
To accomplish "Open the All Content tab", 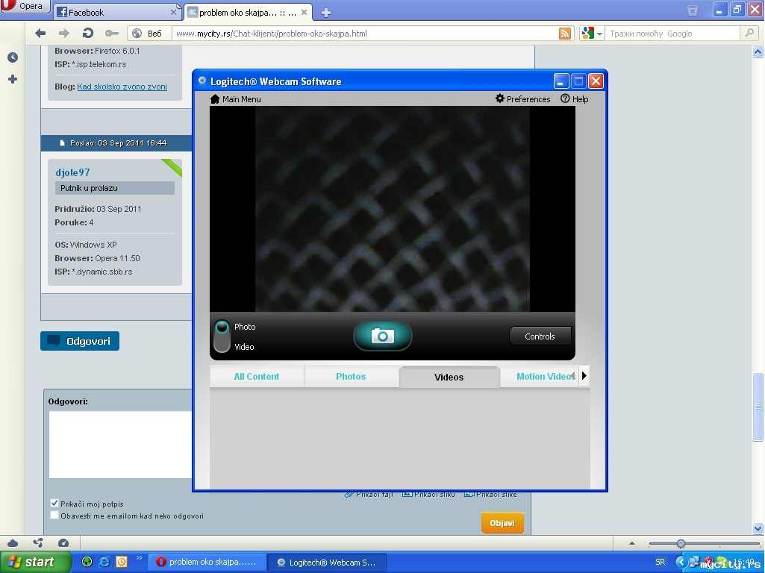I will (x=257, y=377).
